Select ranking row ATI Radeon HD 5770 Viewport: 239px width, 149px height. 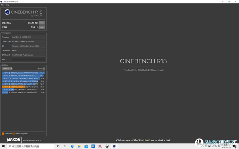point(23,81)
